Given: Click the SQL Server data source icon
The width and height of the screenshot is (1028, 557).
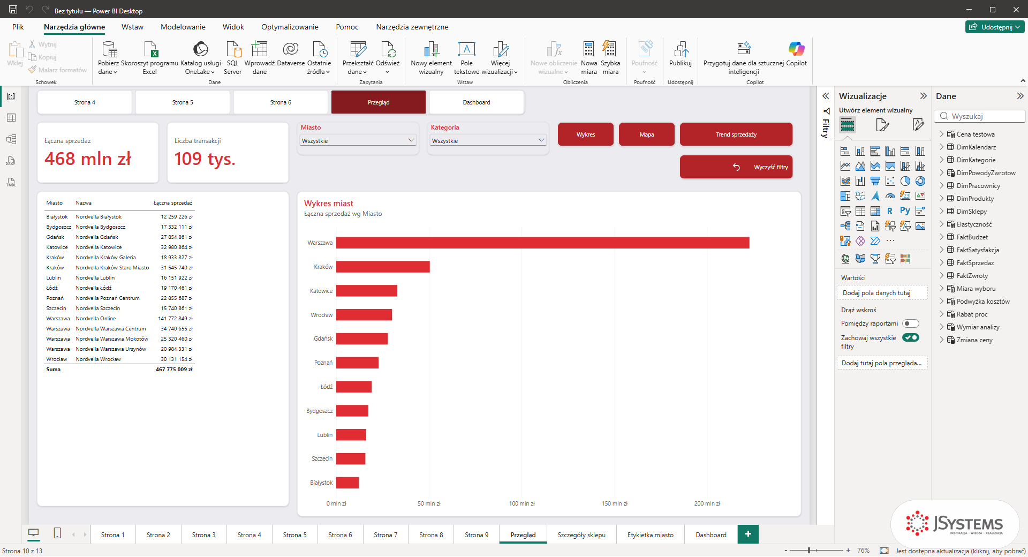Looking at the screenshot, I should [x=233, y=58].
